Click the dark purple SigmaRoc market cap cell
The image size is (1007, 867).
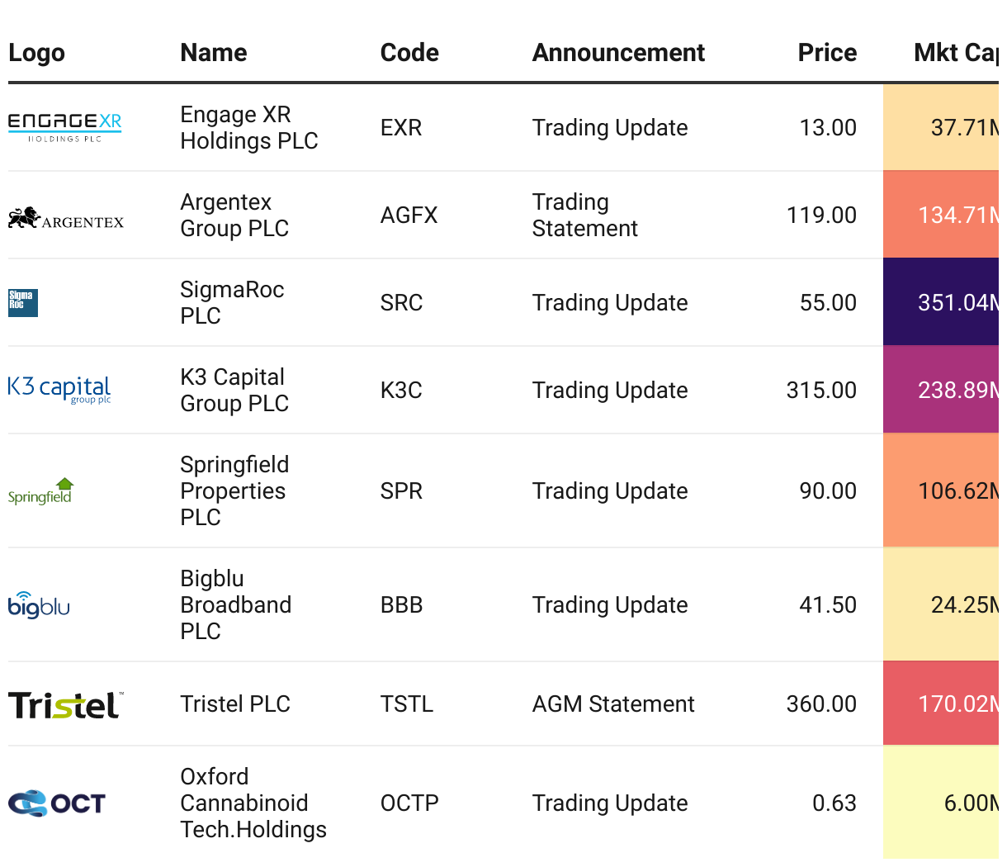click(x=941, y=302)
